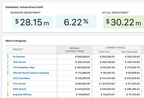This screenshot has width=144, height=98.
Task: Click the 175 Medallion Way color tag
Action: pyautogui.click(x=8, y=67)
